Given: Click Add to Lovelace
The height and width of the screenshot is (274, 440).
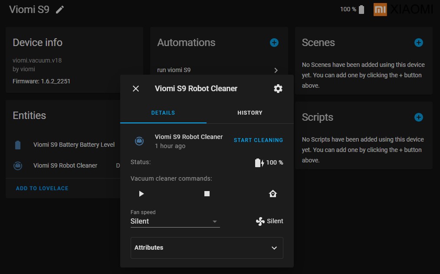Looking at the screenshot, I should point(42,188).
